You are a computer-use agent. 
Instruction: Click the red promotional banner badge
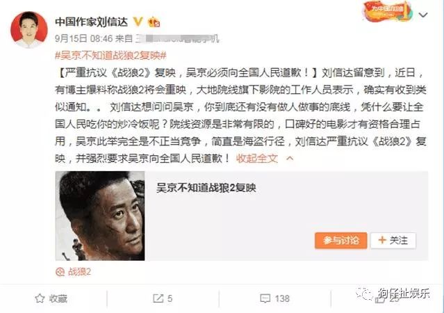coord(387,10)
